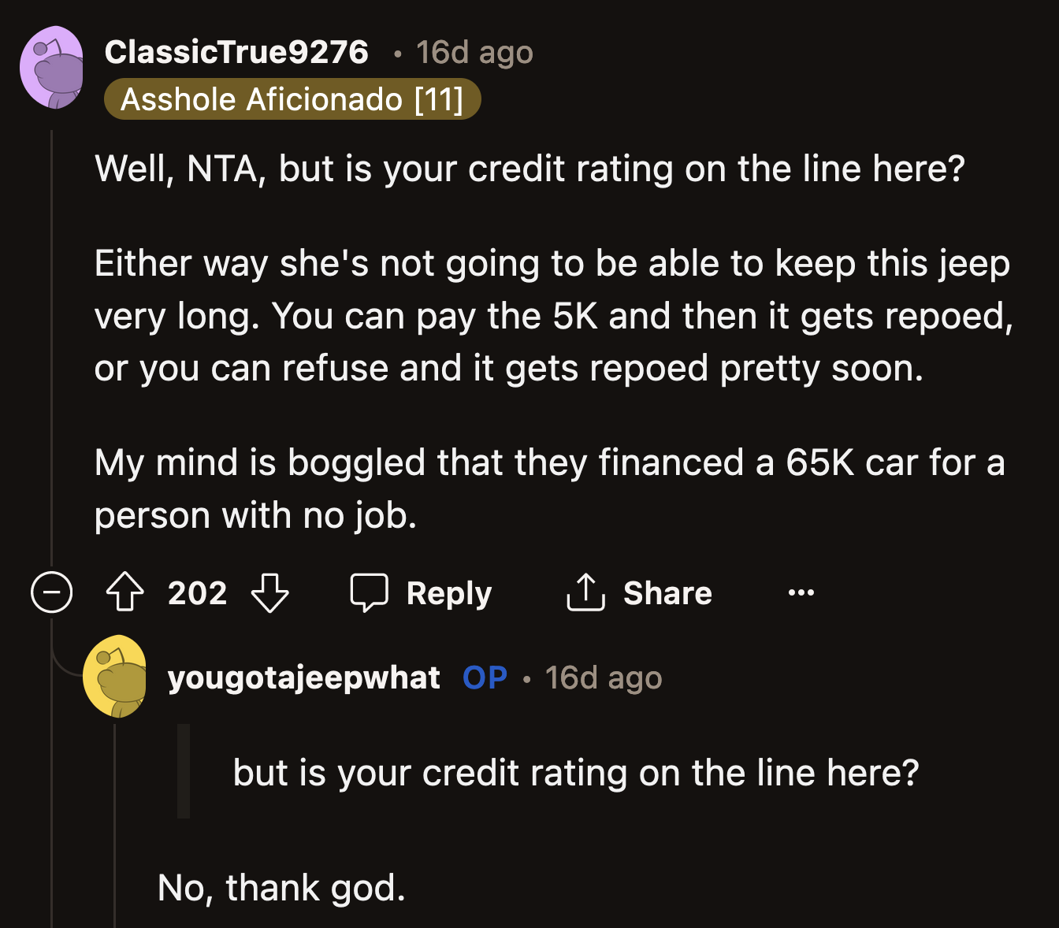Open the Asshole Aficionado [11] flair
This screenshot has height=928, width=1059.
coord(292,99)
